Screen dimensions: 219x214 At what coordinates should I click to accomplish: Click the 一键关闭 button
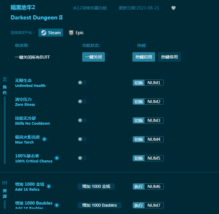[93, 57]
